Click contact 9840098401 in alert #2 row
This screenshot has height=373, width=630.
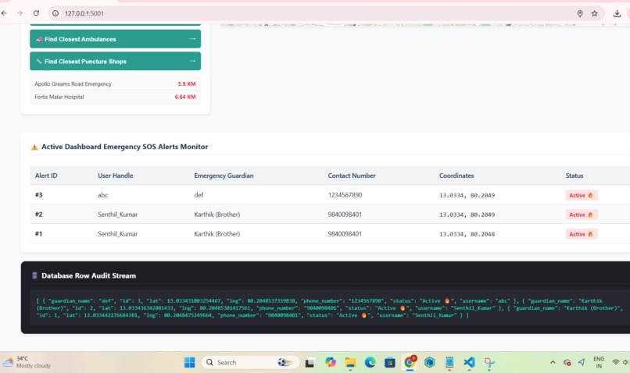pyautogui.click(x=345, y=215)
